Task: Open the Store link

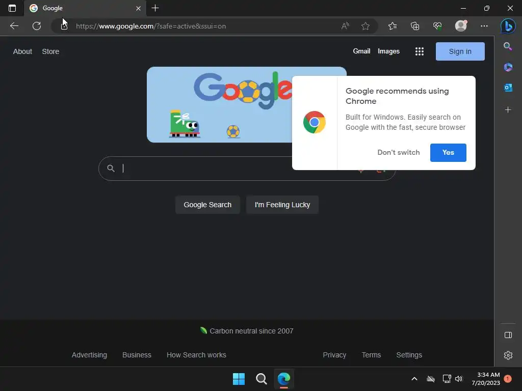Action: [50, 51]
